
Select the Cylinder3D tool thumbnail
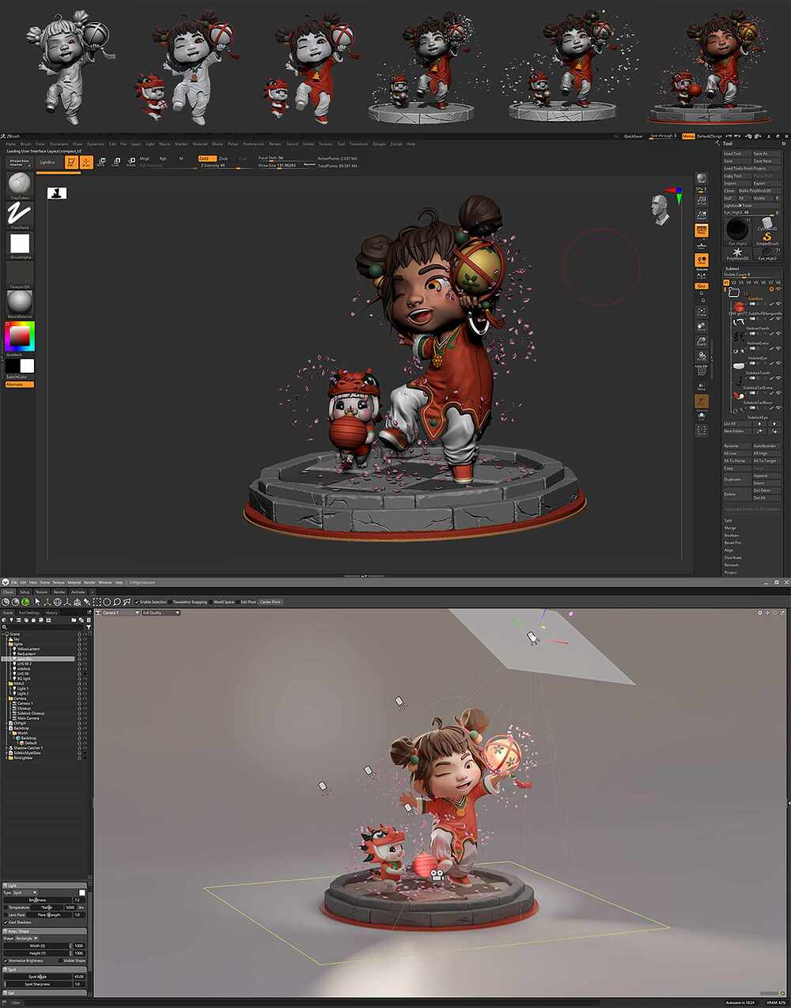(x=767, y=223)
